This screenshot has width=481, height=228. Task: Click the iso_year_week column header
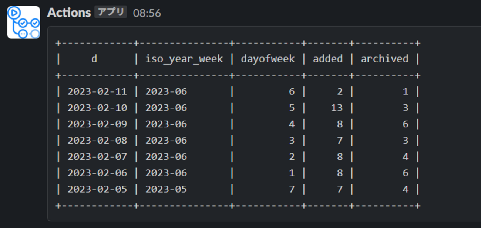(x=184, y=59)
